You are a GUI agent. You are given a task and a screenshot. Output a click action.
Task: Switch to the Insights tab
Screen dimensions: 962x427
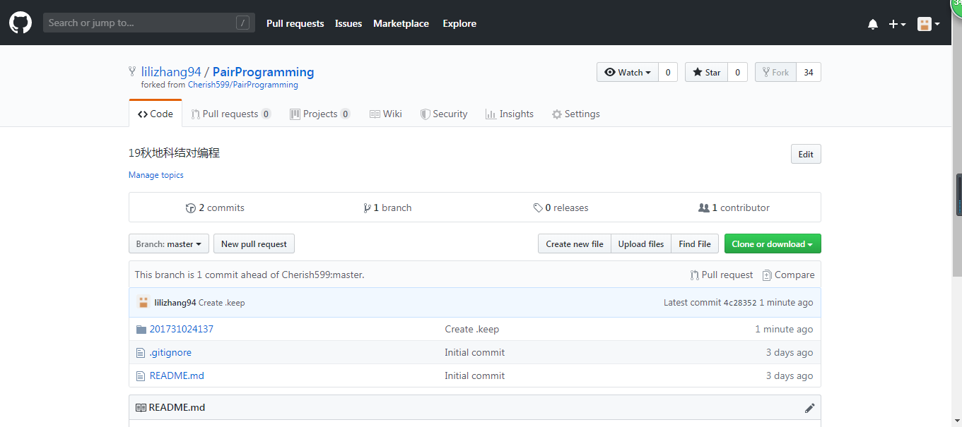(x=510, y=114)
